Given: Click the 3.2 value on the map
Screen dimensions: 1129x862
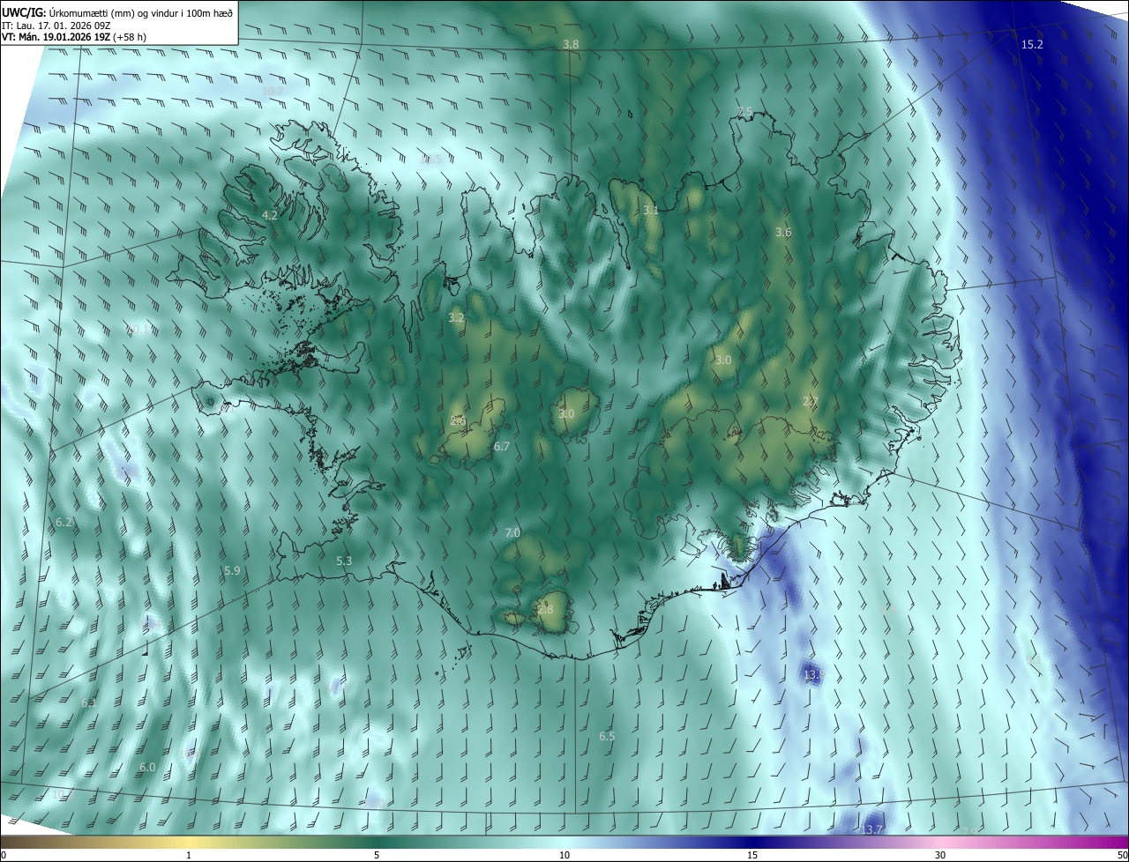Looking at the screenshot, I should [456, 317].
